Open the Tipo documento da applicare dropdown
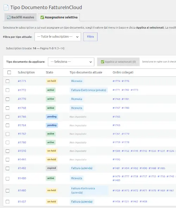The image size is (176, 208). point(71,62)
